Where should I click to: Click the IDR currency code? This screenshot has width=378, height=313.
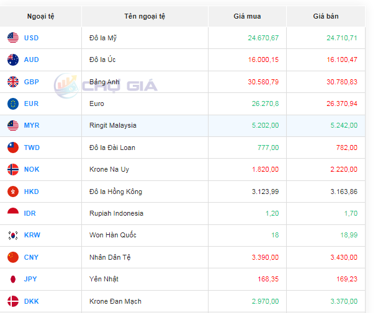click(30, 213)
